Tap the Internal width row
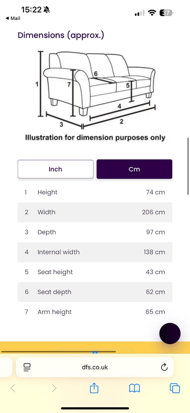The height and width of the screenshot is (413, 190). 95,252
